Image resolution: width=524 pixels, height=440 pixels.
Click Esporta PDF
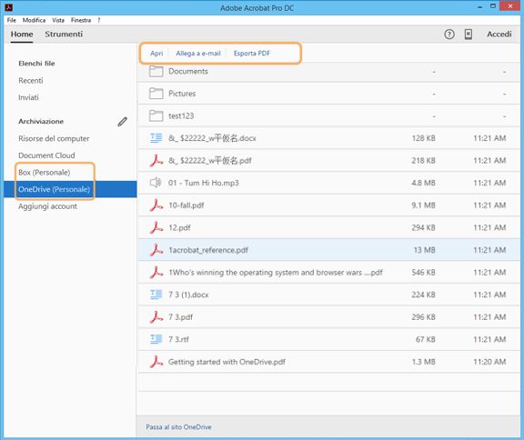pos(252,54)
